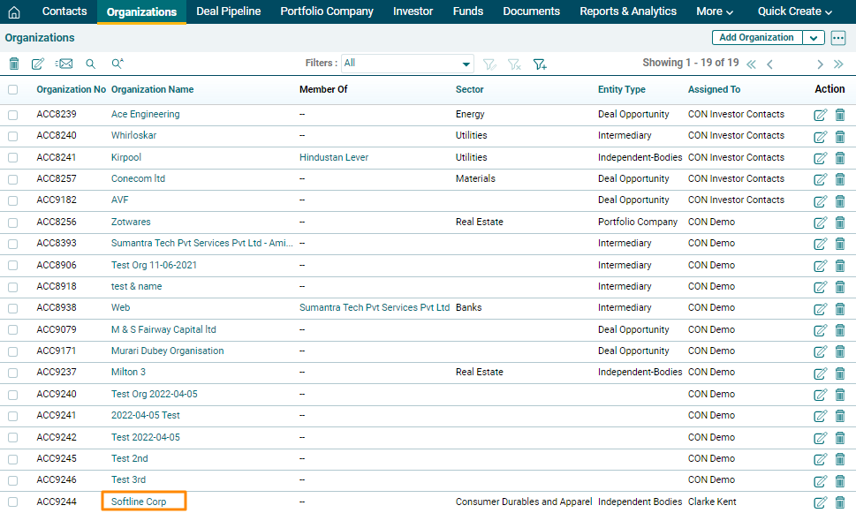Delete the Zotwares organization row
Image resolution: width=856 pixels, height=513 pixels.
point(840,223)
